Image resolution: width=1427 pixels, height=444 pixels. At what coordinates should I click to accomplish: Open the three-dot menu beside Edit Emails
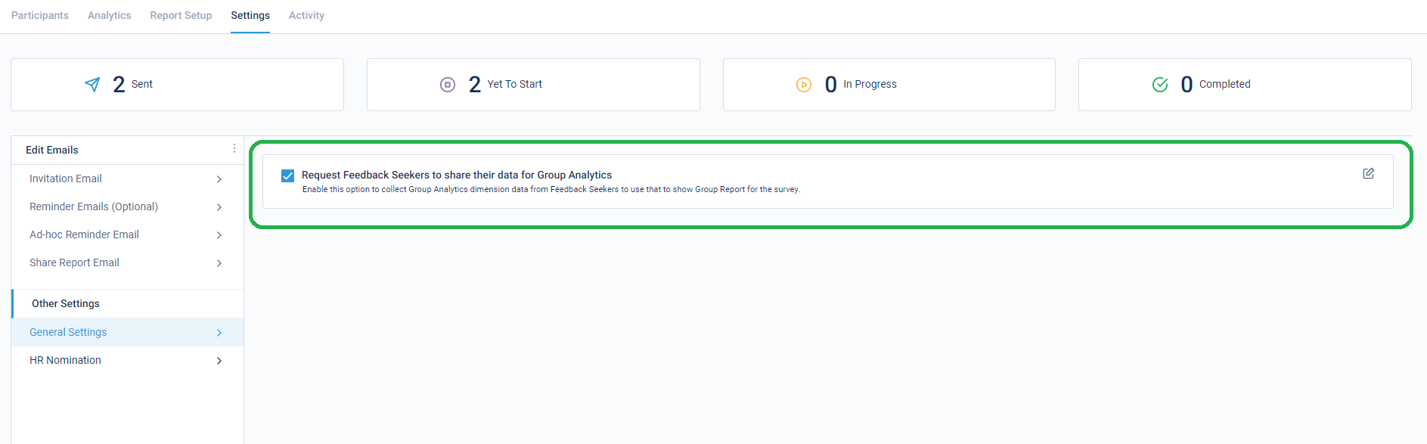234,149
